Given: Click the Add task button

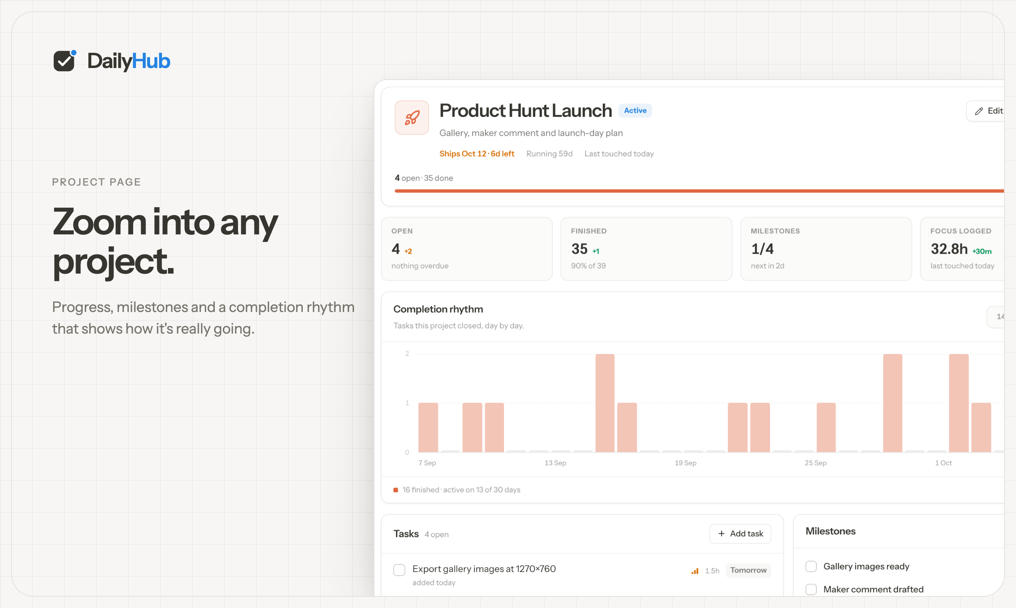Looking at the screenshot, I should [740, 534].
